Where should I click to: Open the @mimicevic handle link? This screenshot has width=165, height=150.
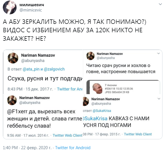click(31, 10)
